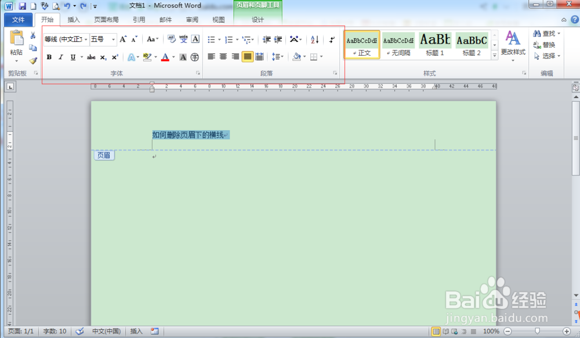The height and width of the screenshot is (338, 580).
Task: Open the 选择 Select menu button
Action: (547, 56)
